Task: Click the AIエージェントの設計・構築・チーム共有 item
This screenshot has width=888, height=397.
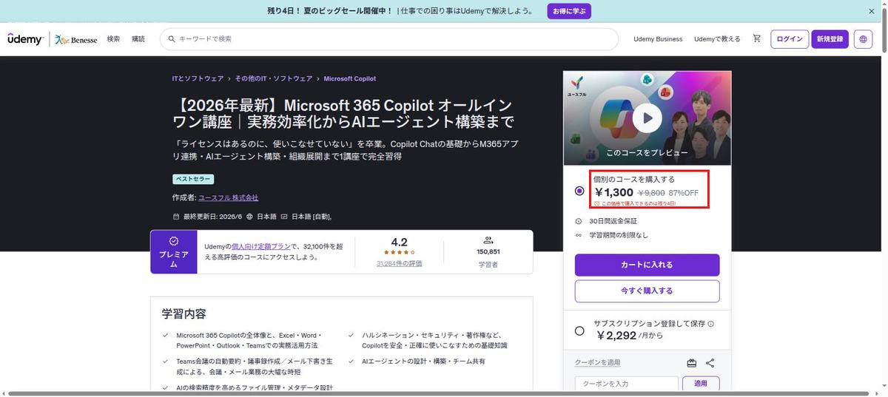Action: click(x=423, y=362)
